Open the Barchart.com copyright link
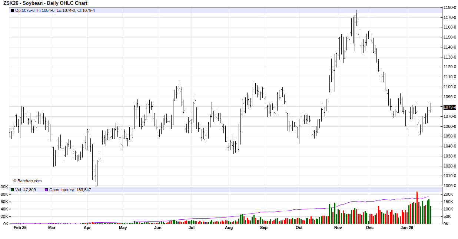Screen dimensions: 458x239 (27, 181)
